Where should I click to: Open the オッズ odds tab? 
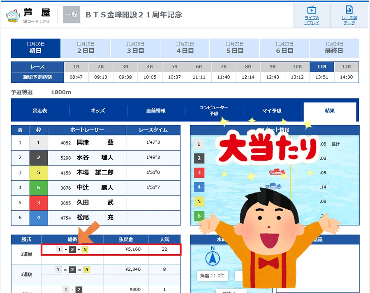[x=98, y=111]
